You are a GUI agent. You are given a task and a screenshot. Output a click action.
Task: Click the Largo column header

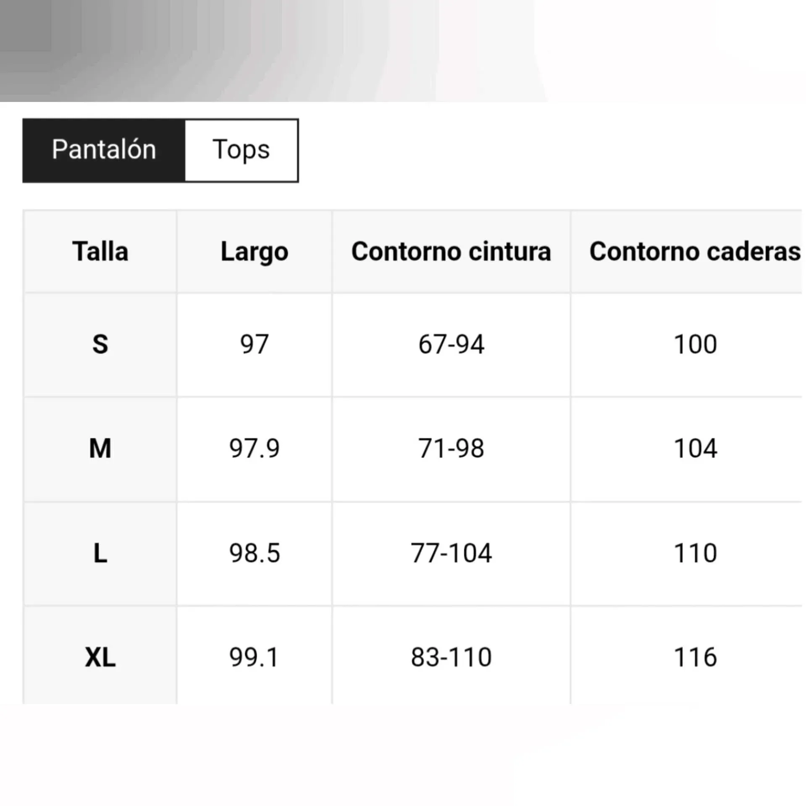pyautogui.click(x=254, y=252)
